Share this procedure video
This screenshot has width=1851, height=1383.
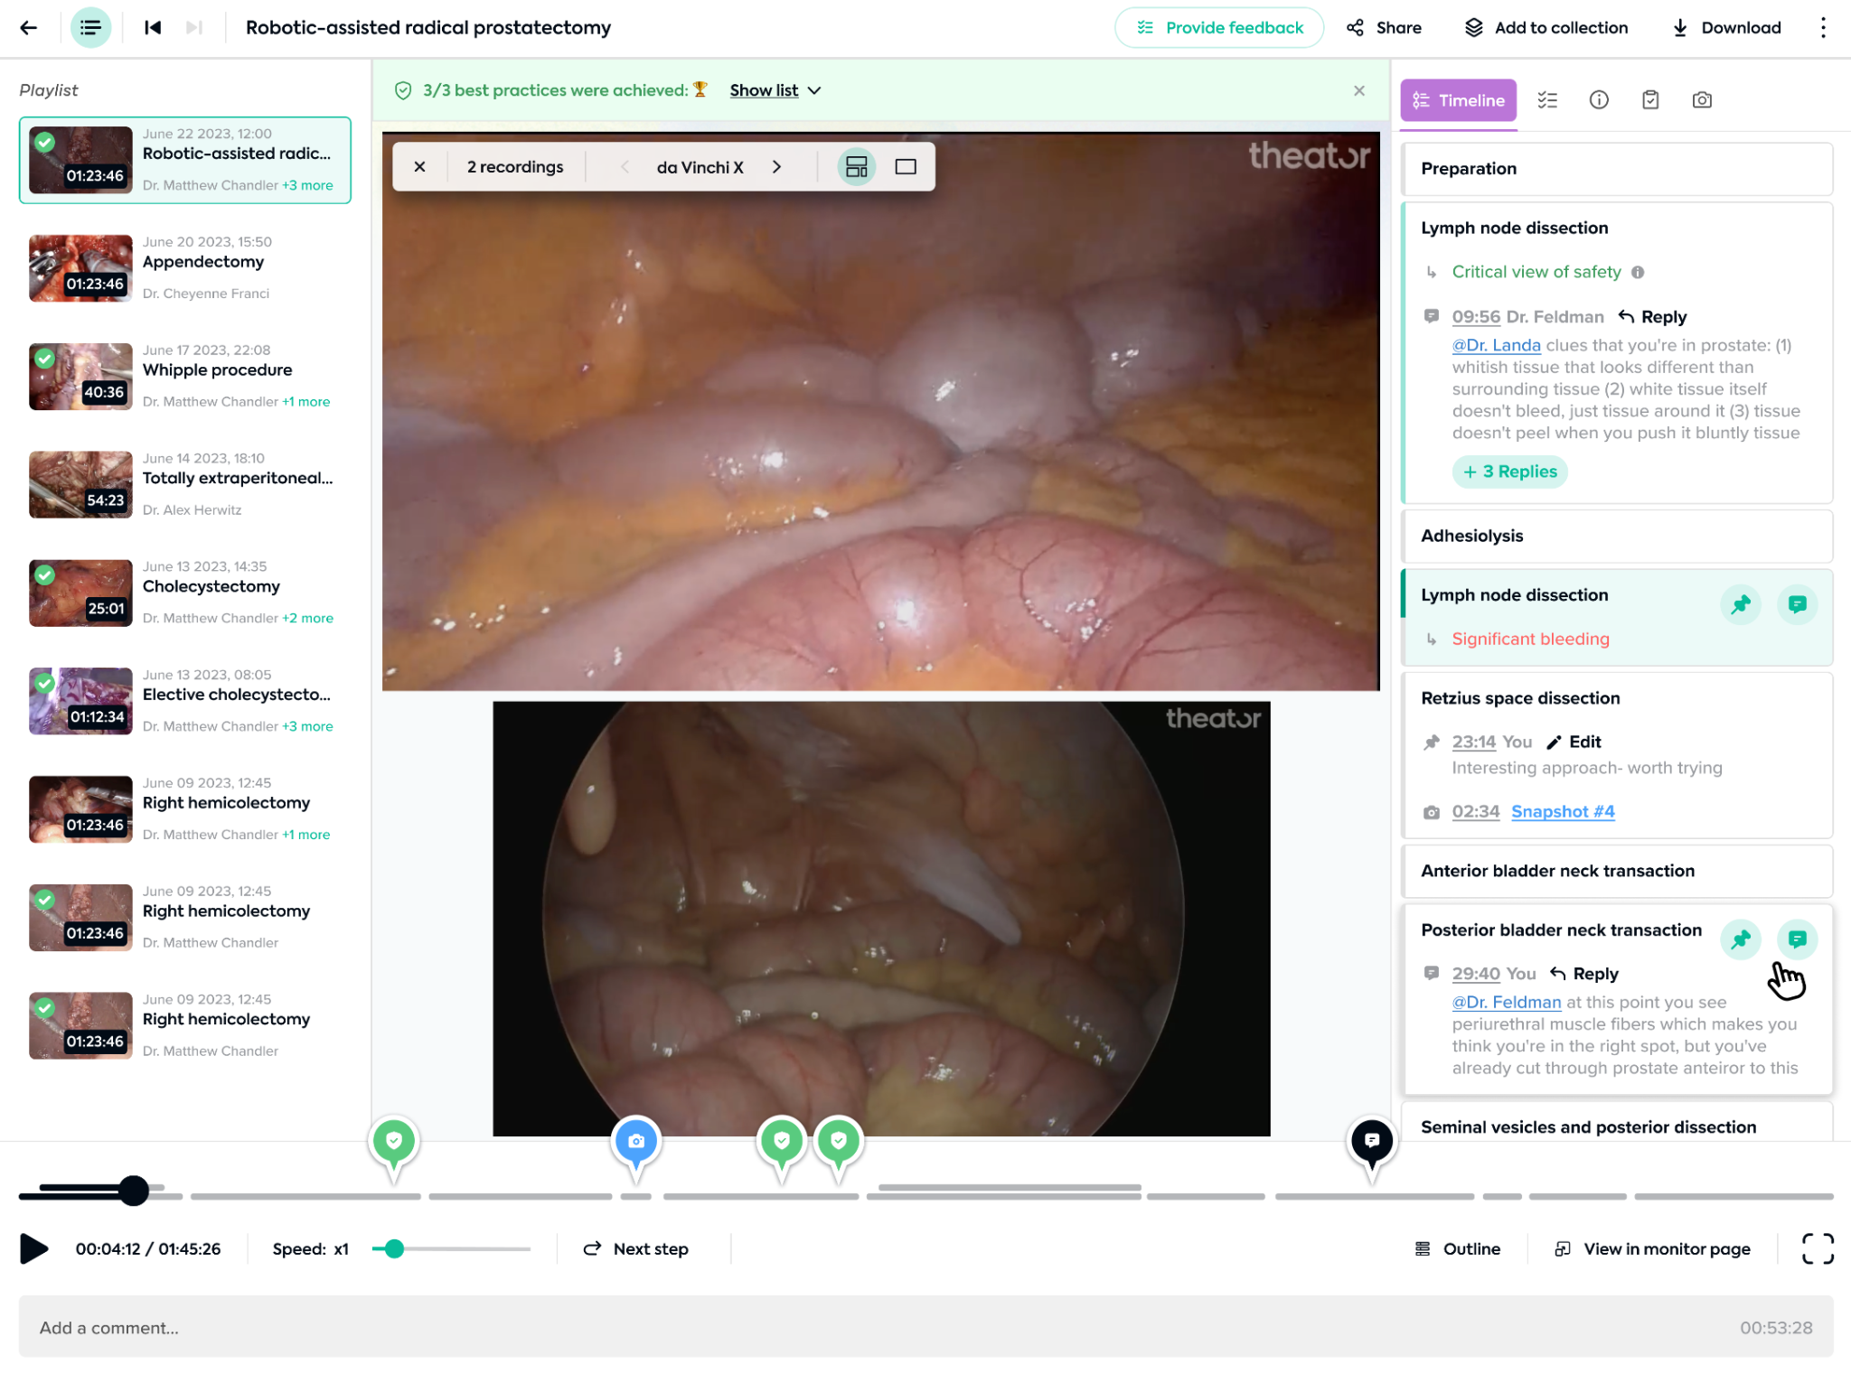pyautogui.click(x=1384, y=28)
